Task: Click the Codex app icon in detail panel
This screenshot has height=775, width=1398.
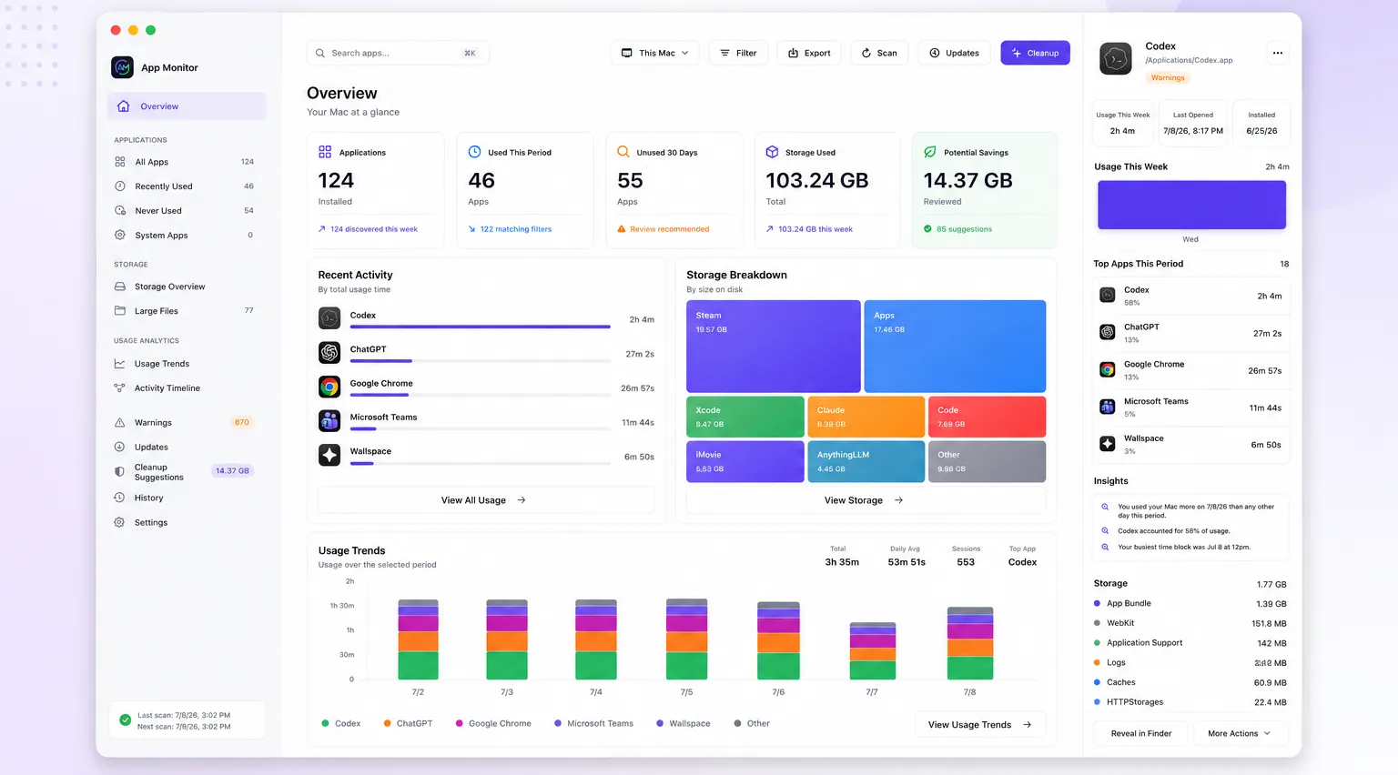Action: point(1116,58)
